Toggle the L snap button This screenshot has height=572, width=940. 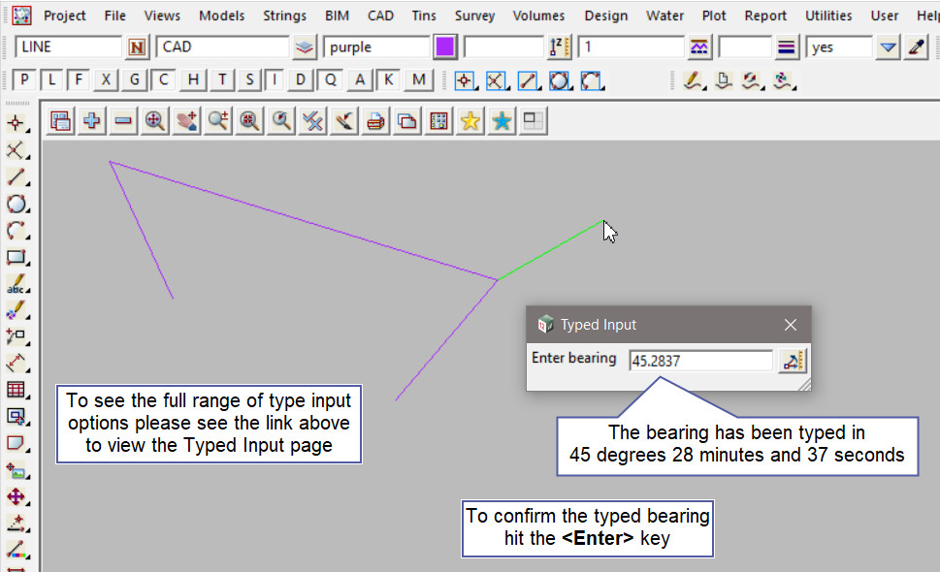tap(51, 80)
